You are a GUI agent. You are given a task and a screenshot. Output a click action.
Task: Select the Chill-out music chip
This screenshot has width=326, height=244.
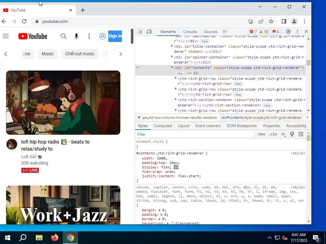click(80, 54)
